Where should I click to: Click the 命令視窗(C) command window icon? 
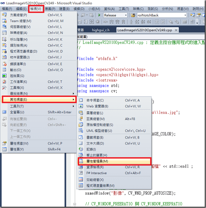(x=81, y=100)
